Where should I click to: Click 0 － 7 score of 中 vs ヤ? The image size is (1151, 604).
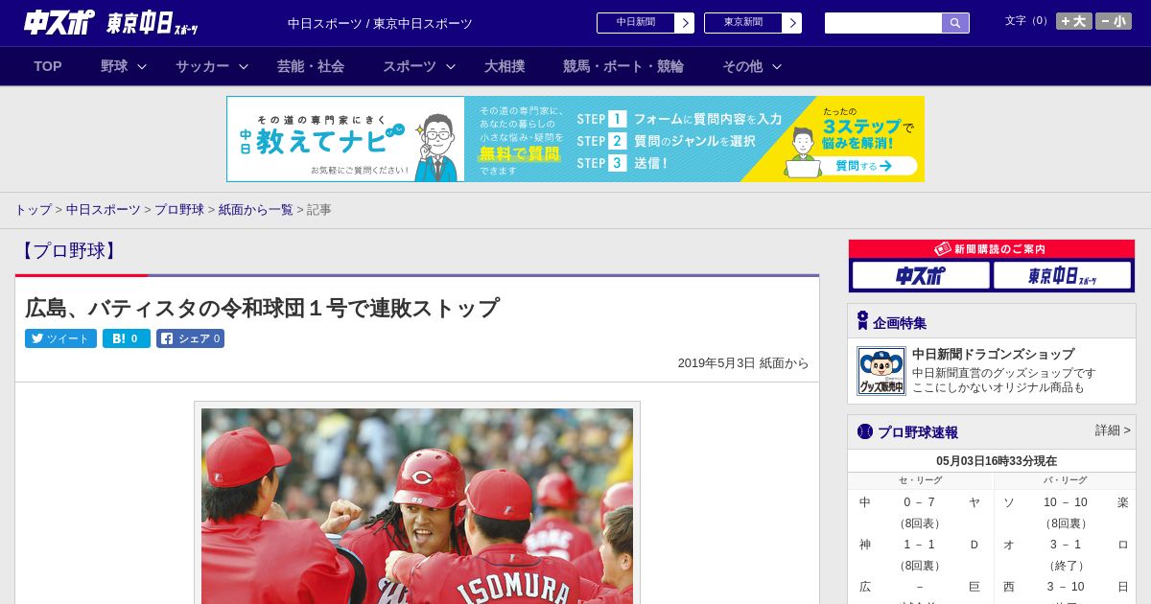(919, 502)
